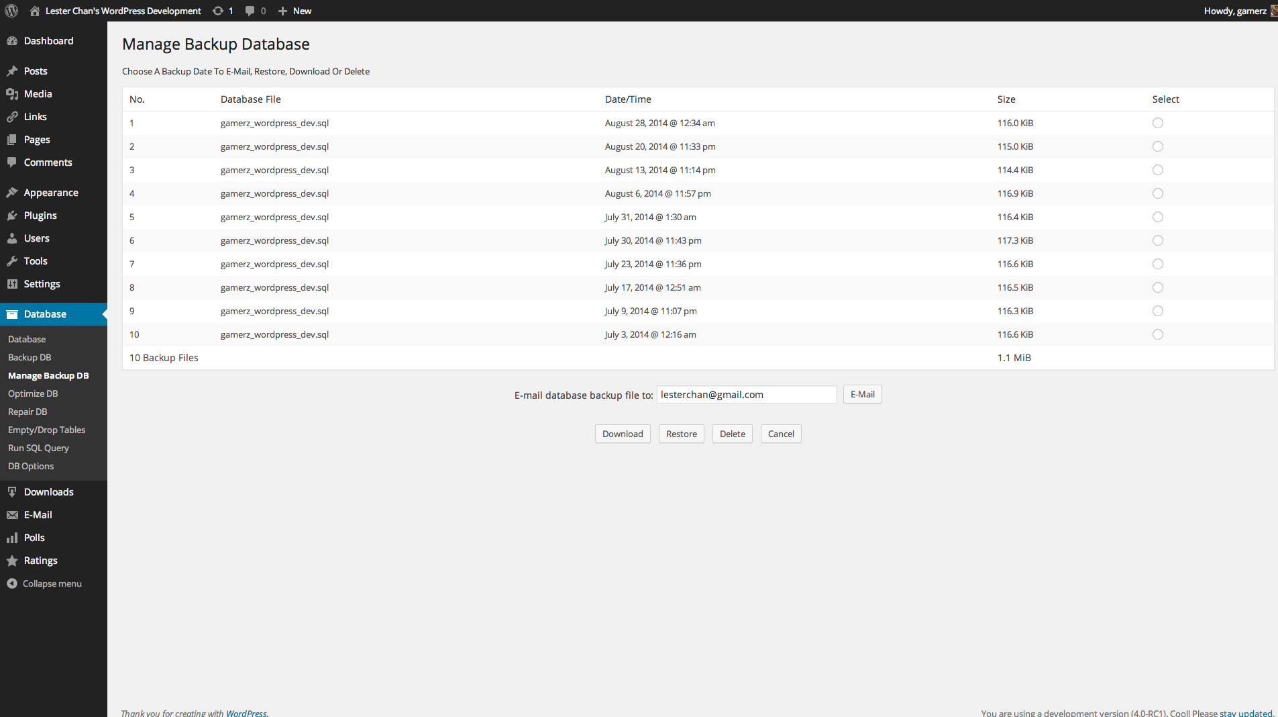Select the August 20, 2014 backup radio
The height and width of the screenshot is (717, 1278).
click(x=1158, y=146)
